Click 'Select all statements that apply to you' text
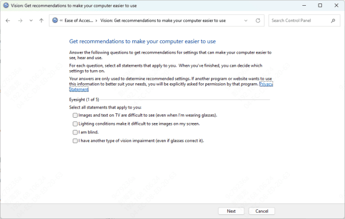The height and width of the screenshot is (219, 345). [x=105, y=107]
